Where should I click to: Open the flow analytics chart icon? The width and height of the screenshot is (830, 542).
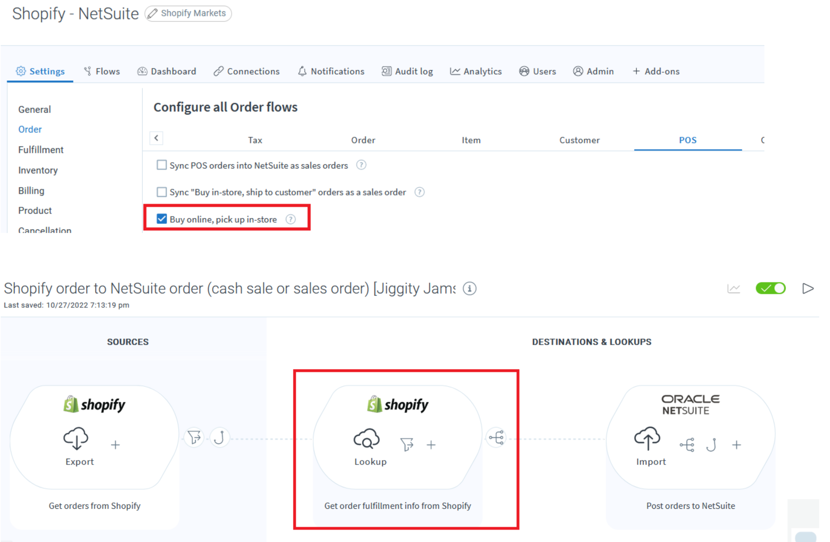coord(734,289)
